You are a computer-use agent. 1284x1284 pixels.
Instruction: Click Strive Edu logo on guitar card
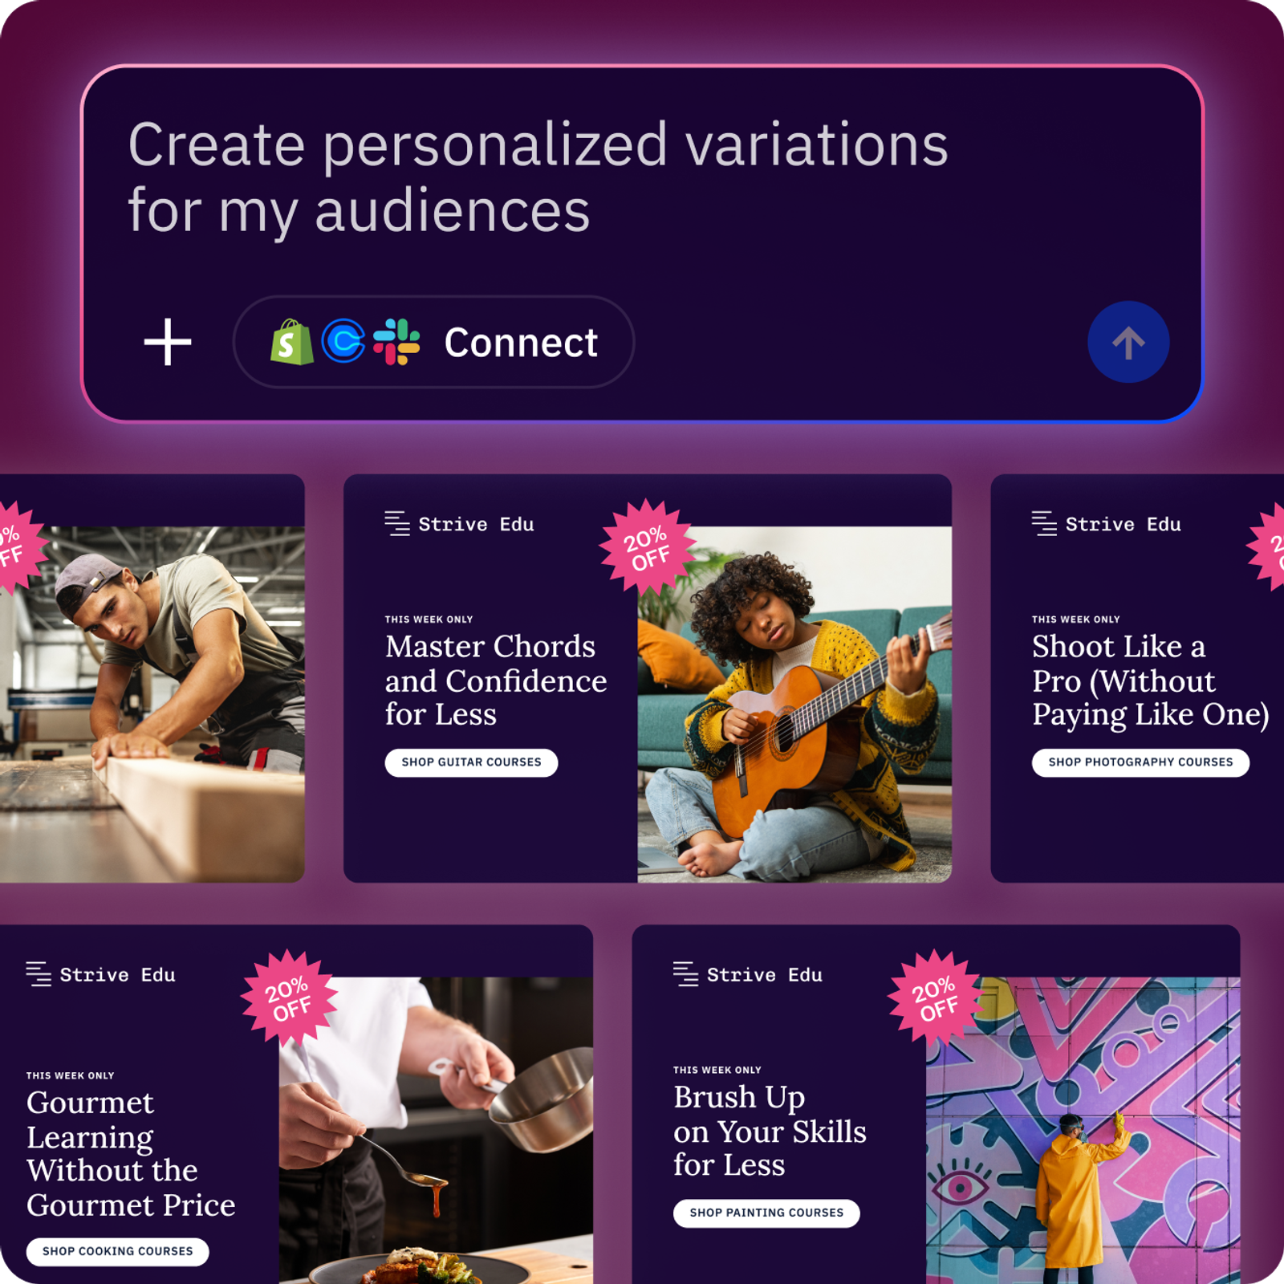click(460, 524)
